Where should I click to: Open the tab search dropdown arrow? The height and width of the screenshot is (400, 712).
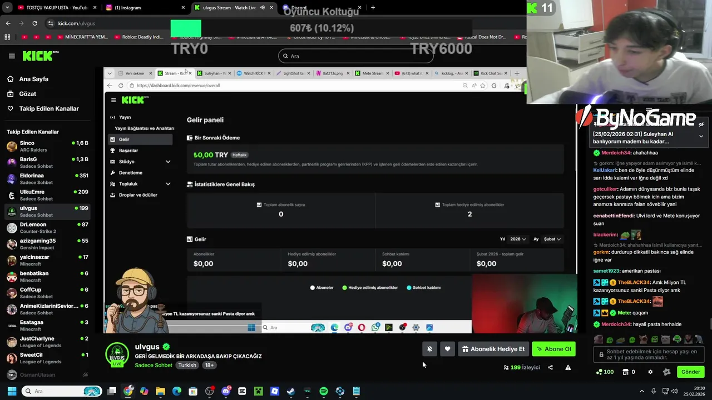[x=7, y=8]
